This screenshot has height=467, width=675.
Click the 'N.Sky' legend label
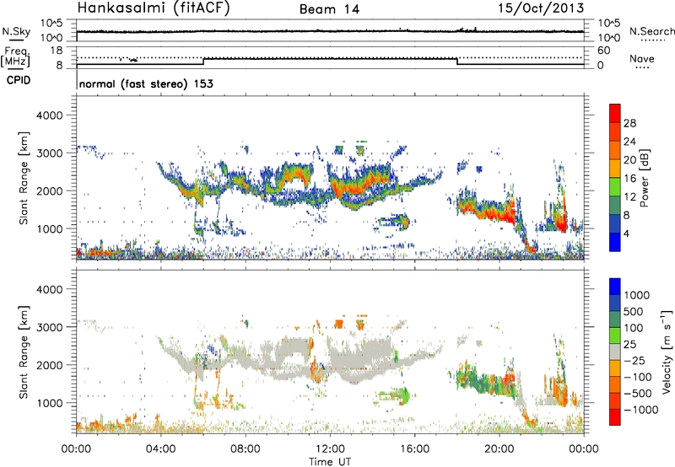pyautogui.click(x=16, y=31)
